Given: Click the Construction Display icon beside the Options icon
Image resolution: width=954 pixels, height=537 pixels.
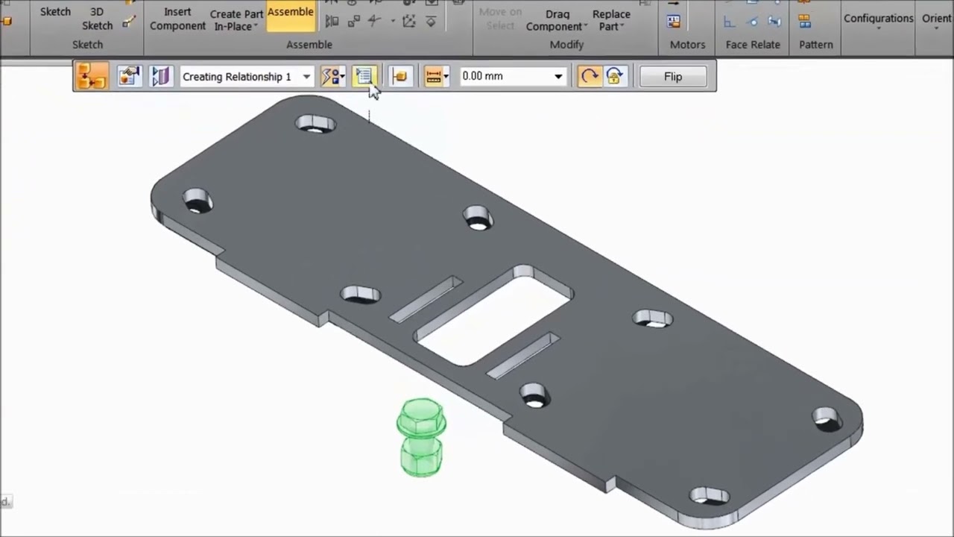Looking at the screenshot, I should pos(160,76).
